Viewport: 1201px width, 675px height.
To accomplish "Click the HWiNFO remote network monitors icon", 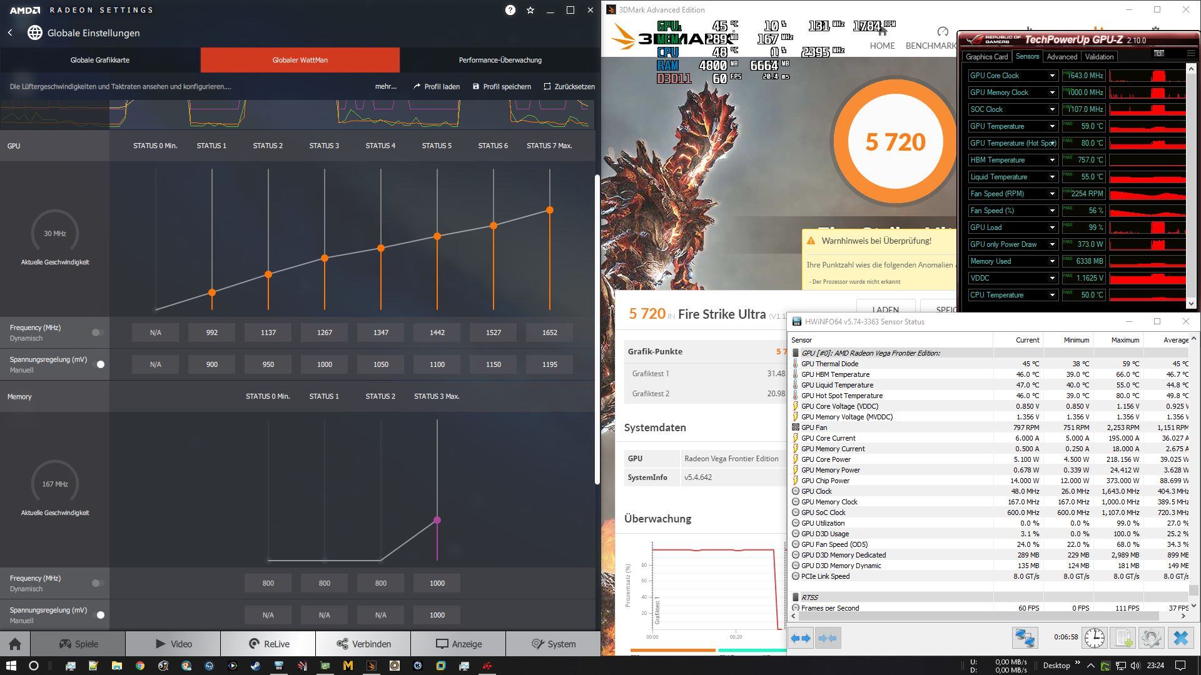I will click(1025, 637).
